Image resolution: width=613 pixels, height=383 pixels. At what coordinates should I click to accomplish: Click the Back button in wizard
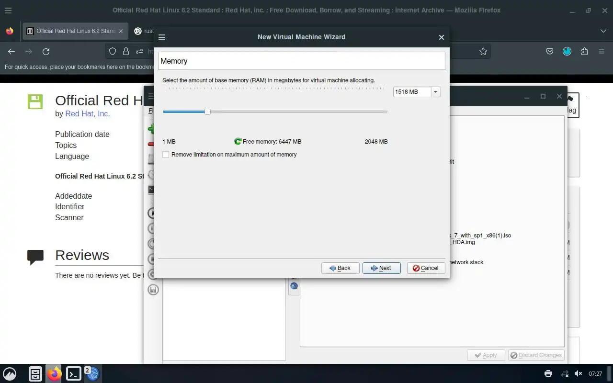pos(340,268)
